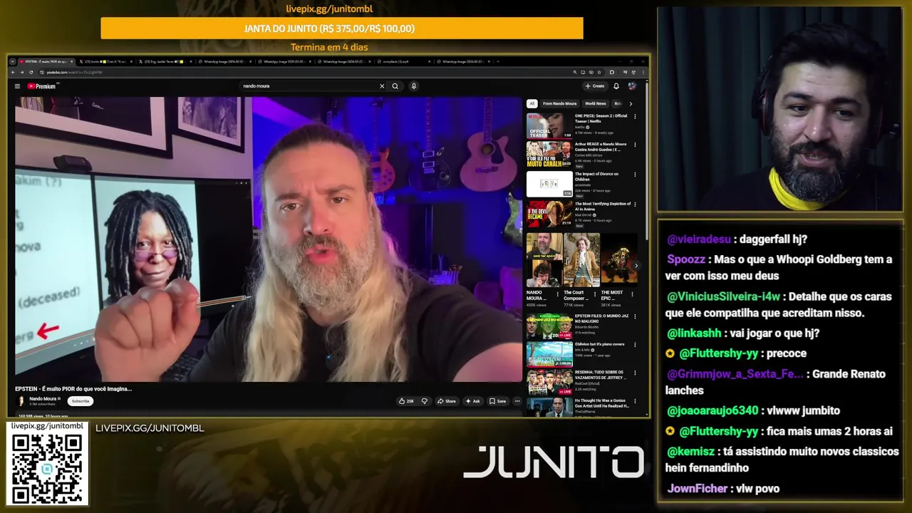The height and width of the screenshot is (513, 912).
Task: Select the 'From Nando Moura' filter chip
Action: [x=559, y=103]
